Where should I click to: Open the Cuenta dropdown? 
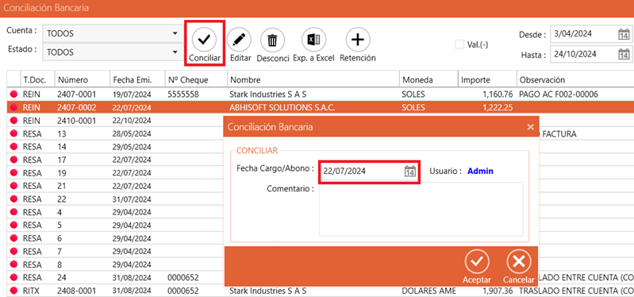(113, 33)
